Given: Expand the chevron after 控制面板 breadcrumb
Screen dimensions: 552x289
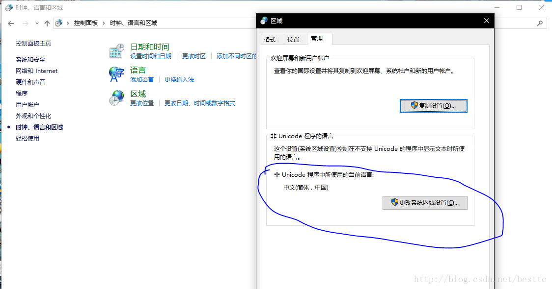Looking at the screenshot, I should (x=104, y=23).
